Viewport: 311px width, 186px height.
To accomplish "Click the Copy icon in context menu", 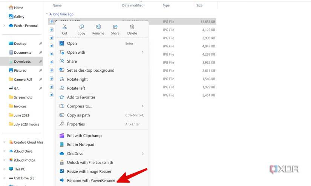I will point(81,27).
